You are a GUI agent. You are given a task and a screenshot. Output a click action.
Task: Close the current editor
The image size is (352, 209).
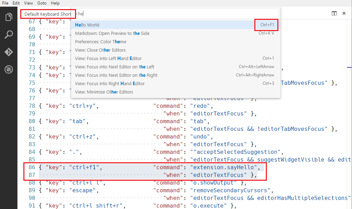point(344,13)
